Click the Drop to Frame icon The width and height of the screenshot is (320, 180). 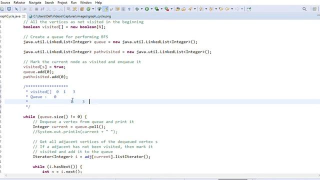[x=68, y=9]
